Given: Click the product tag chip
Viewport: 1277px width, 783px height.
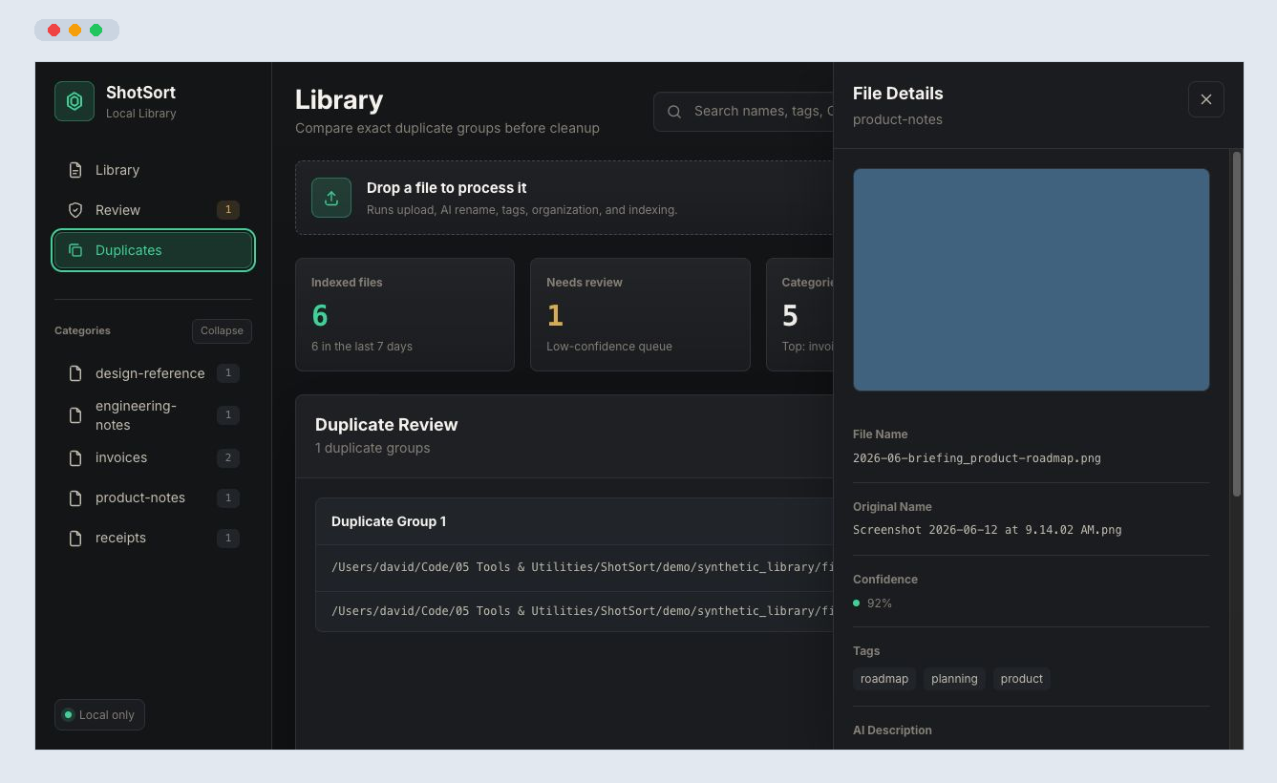Looking at the screenshot, I should (1022, 679).
